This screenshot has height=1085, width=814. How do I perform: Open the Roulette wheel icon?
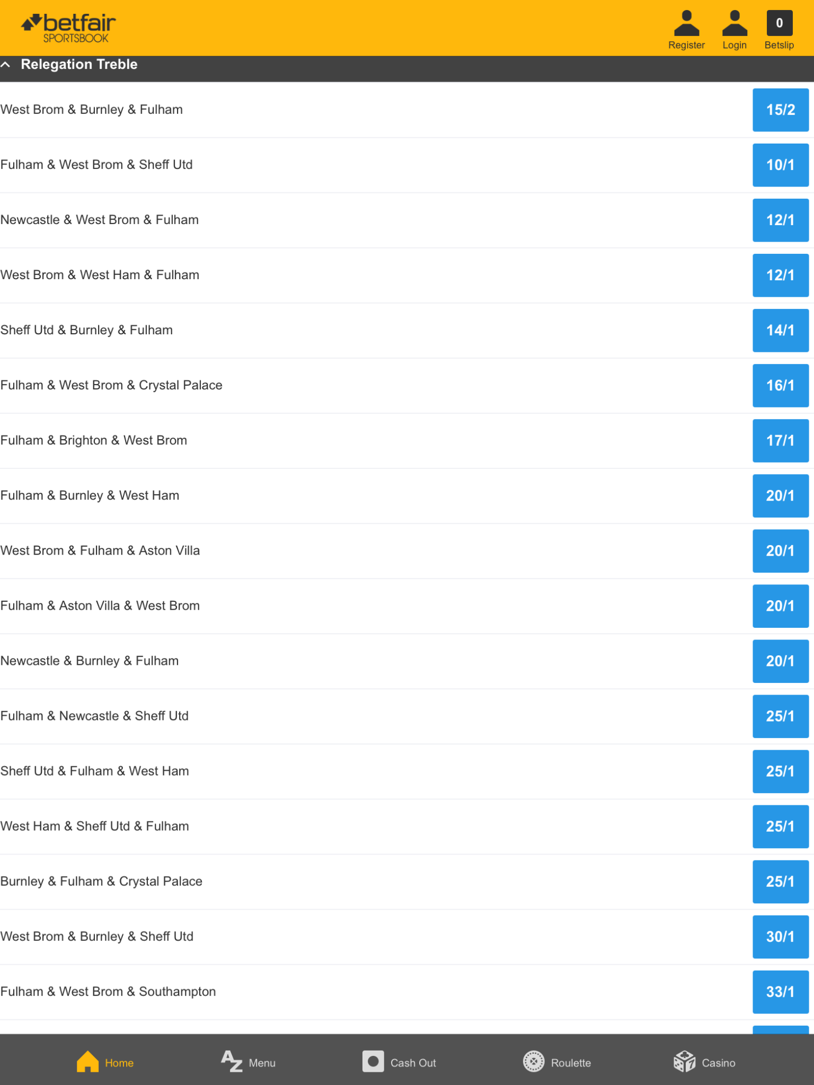click(534, 1062)
